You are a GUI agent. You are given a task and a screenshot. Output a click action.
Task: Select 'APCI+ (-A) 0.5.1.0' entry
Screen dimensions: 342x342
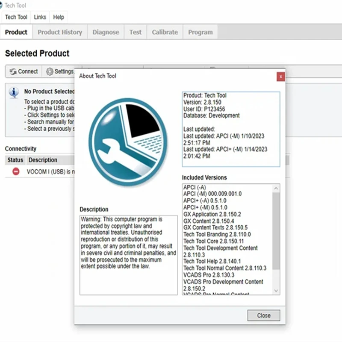point(205,200)
